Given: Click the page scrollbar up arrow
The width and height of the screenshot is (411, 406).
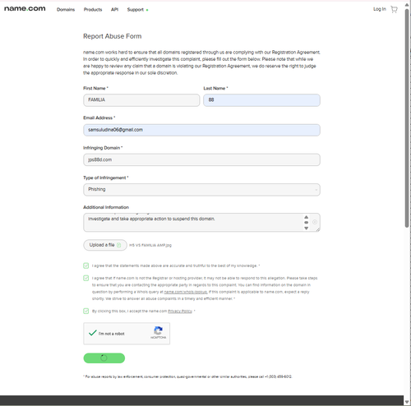Looking at the screenshot, I should tap(407, 5).
